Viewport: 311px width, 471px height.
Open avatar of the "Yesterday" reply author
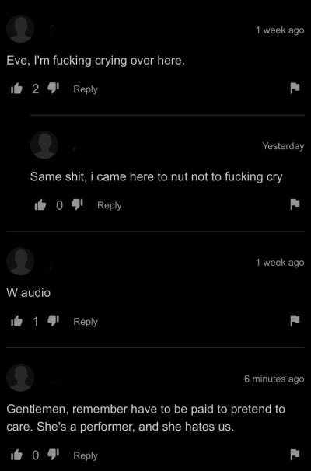[44, 145]
